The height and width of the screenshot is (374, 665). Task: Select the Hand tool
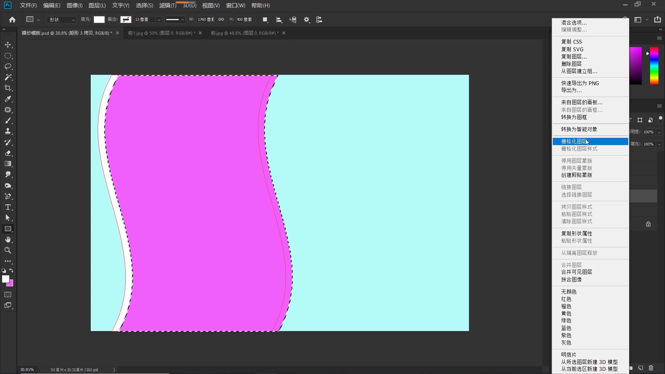8,240
